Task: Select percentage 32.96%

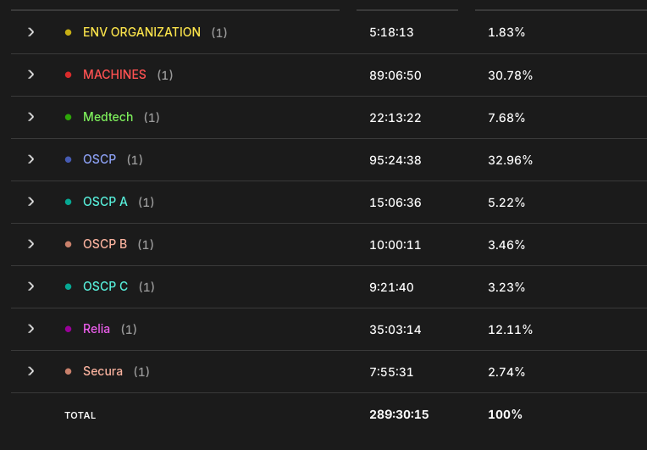Action: pos(510,160)
